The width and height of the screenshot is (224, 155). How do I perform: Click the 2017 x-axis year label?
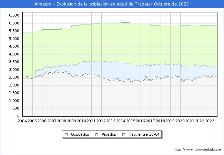pyautogui.click(x=150, y=121)
